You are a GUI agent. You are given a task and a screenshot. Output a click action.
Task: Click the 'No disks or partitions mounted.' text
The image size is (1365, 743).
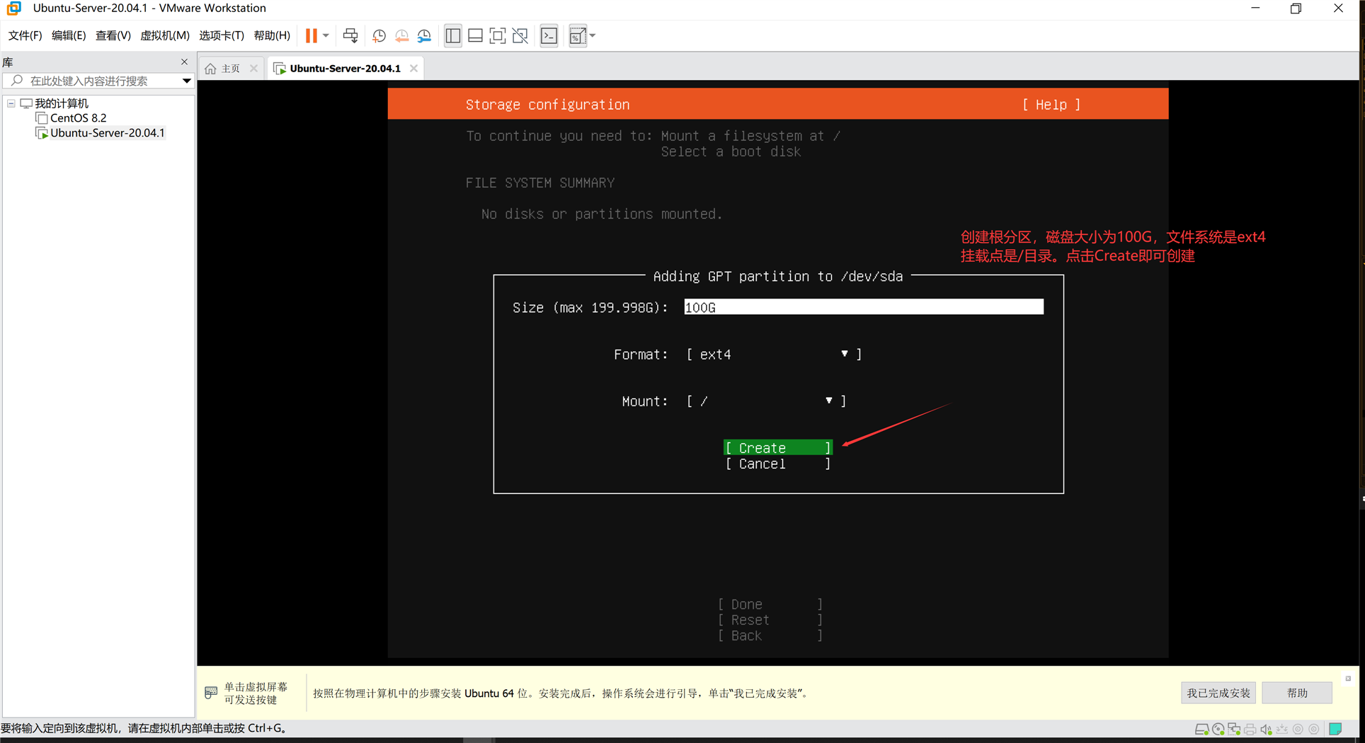[602, 214]
